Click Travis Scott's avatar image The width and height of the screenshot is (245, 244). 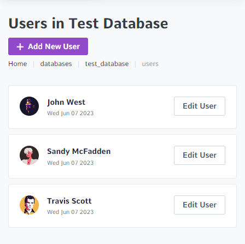click(x=29, y=205)
